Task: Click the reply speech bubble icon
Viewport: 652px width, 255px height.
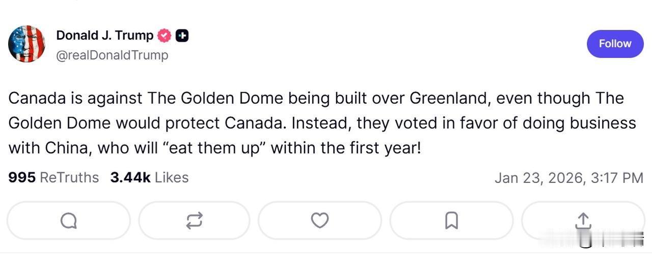Action: [x=69, y=220]
